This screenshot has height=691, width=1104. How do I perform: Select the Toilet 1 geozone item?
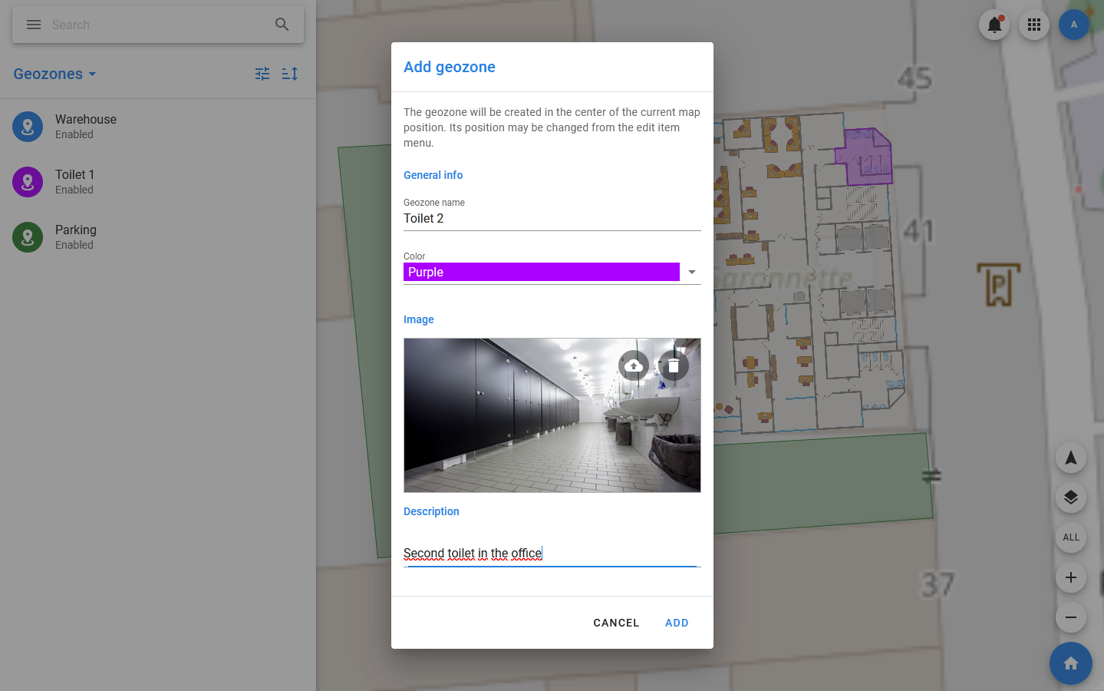[74, 182]
